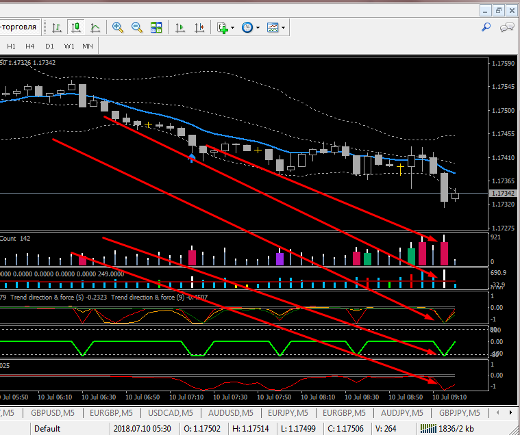Viewport: 520px width, 435px height.
Task: Open the periodicity clock button
Action: pos(247,27)
